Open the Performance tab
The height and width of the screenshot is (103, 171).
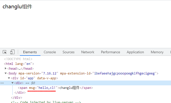click(110, 52)
